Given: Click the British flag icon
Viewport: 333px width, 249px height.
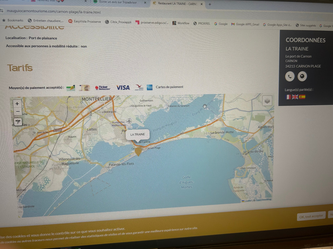Looking at the screenshot, I should click(x=295, y=97).
